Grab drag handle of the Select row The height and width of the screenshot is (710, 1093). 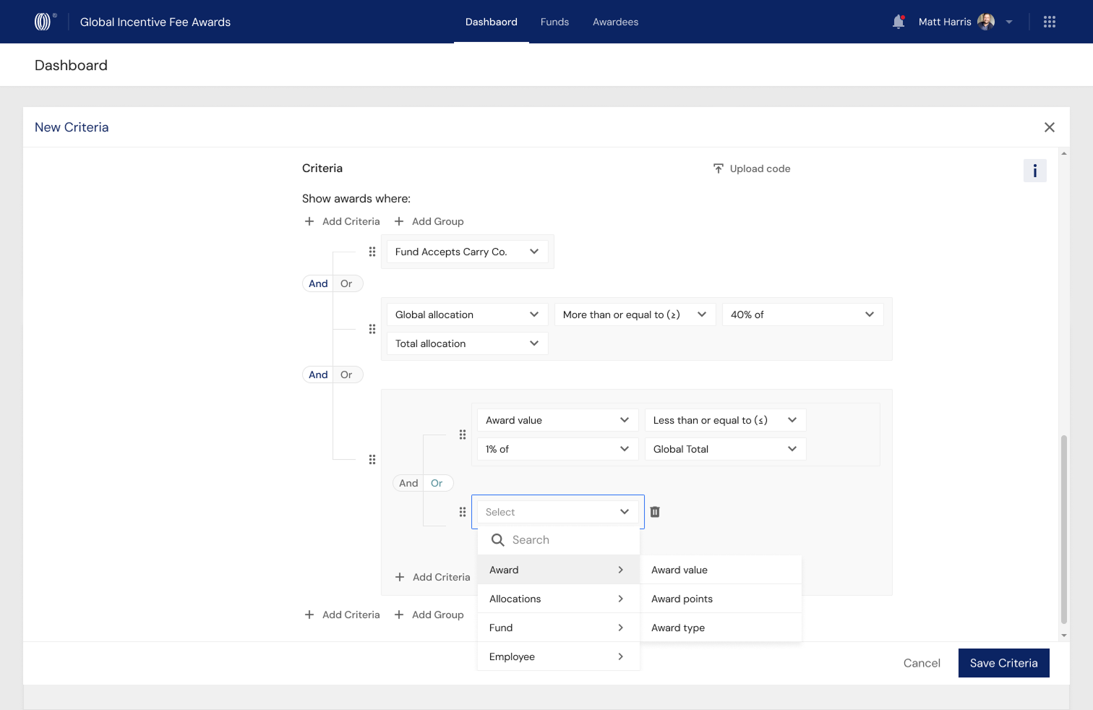463,512
